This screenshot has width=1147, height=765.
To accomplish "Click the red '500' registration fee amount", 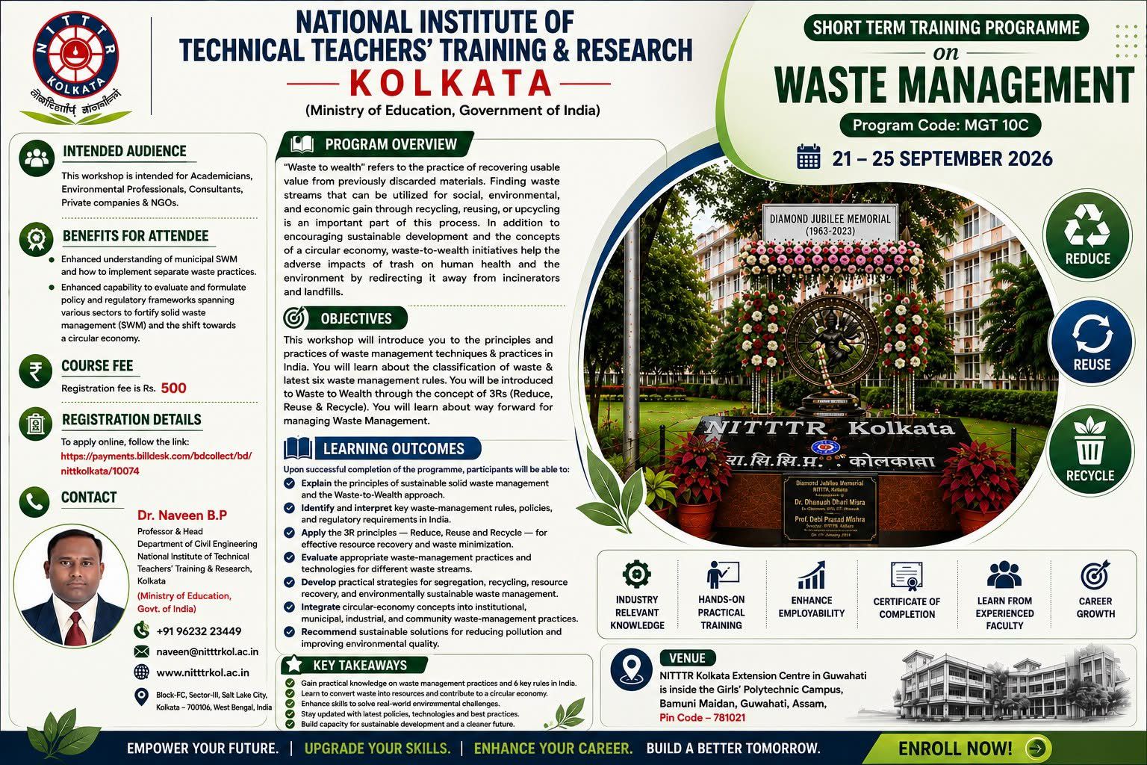I will click(x=173, y=388).
